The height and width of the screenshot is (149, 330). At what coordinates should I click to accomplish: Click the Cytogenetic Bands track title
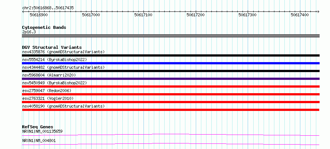(x=44, y=27)
